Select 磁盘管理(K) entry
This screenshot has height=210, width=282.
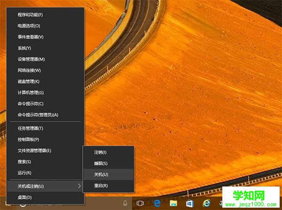coord(45,82)
